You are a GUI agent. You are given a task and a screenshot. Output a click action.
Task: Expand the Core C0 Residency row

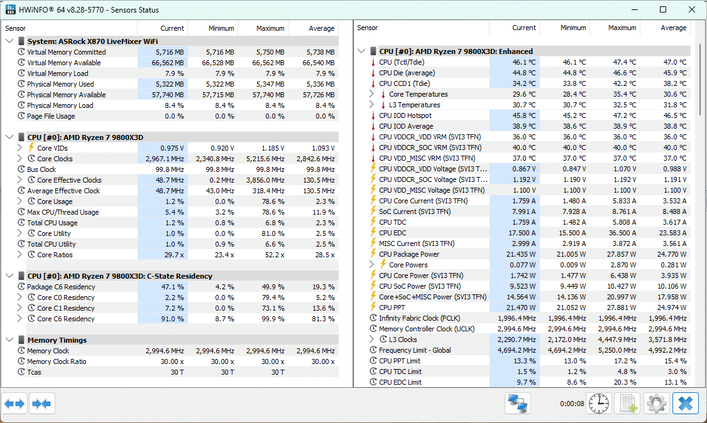tap(19, 297)
